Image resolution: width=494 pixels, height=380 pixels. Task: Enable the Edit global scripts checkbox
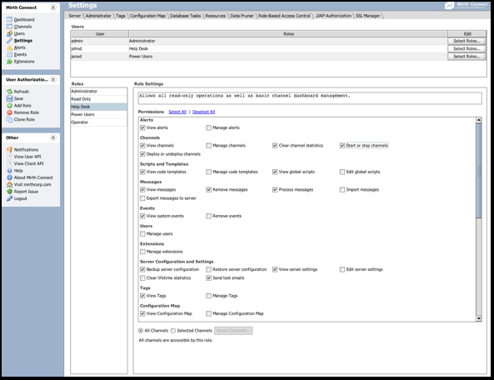pos(342,172)
